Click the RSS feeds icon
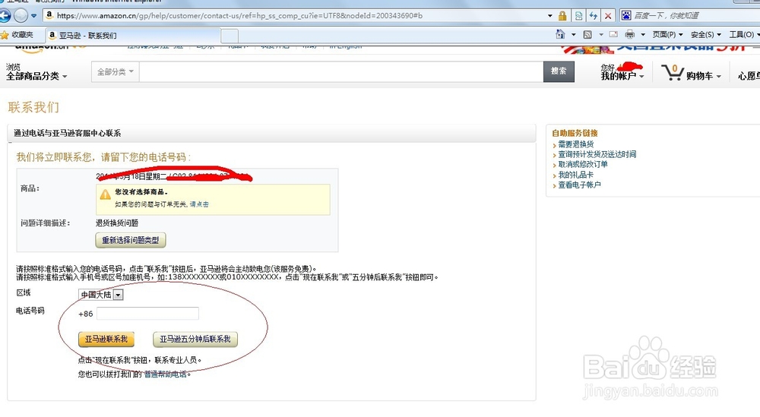 (587, 34)
